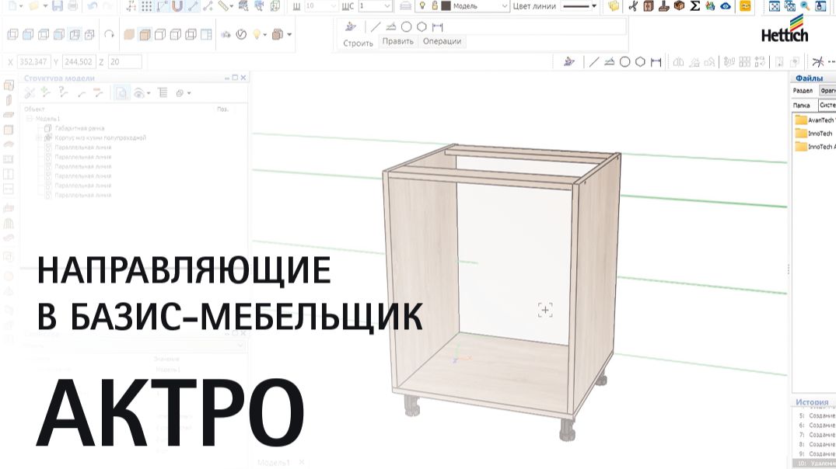Click the Папка tab in Файлы panel

tap(802, 106)
